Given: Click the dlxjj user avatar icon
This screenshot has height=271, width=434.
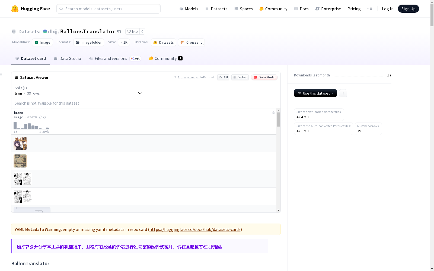Looking at the screenshot, I should [x=45, y=31].
